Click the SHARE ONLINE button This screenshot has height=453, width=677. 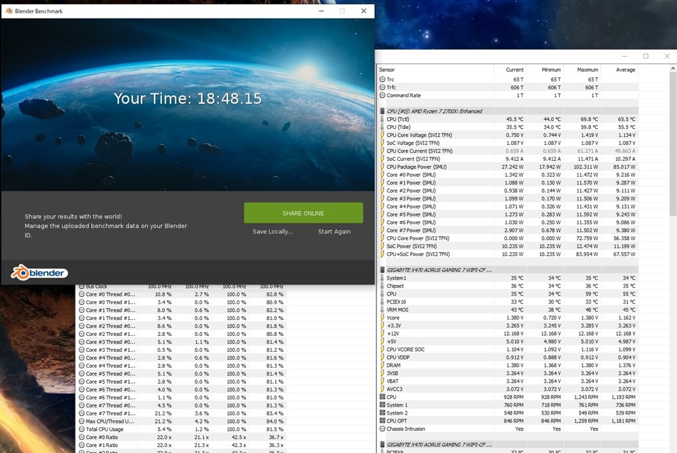click(303, 213)
